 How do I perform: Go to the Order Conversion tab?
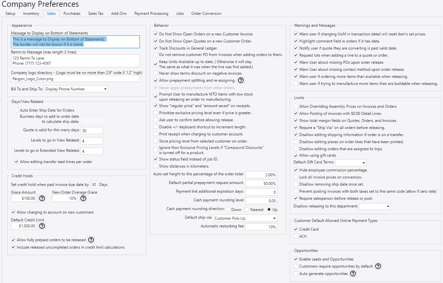206,14
